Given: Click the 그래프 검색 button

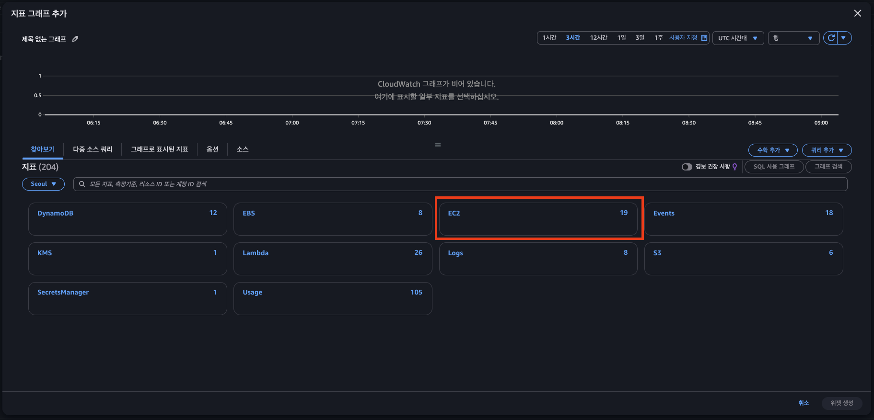Looking at the screenshot, I should tap(828, 167).
